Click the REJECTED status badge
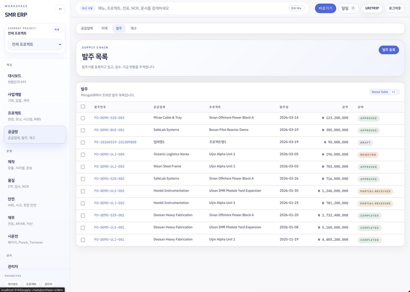 [368, 155]
